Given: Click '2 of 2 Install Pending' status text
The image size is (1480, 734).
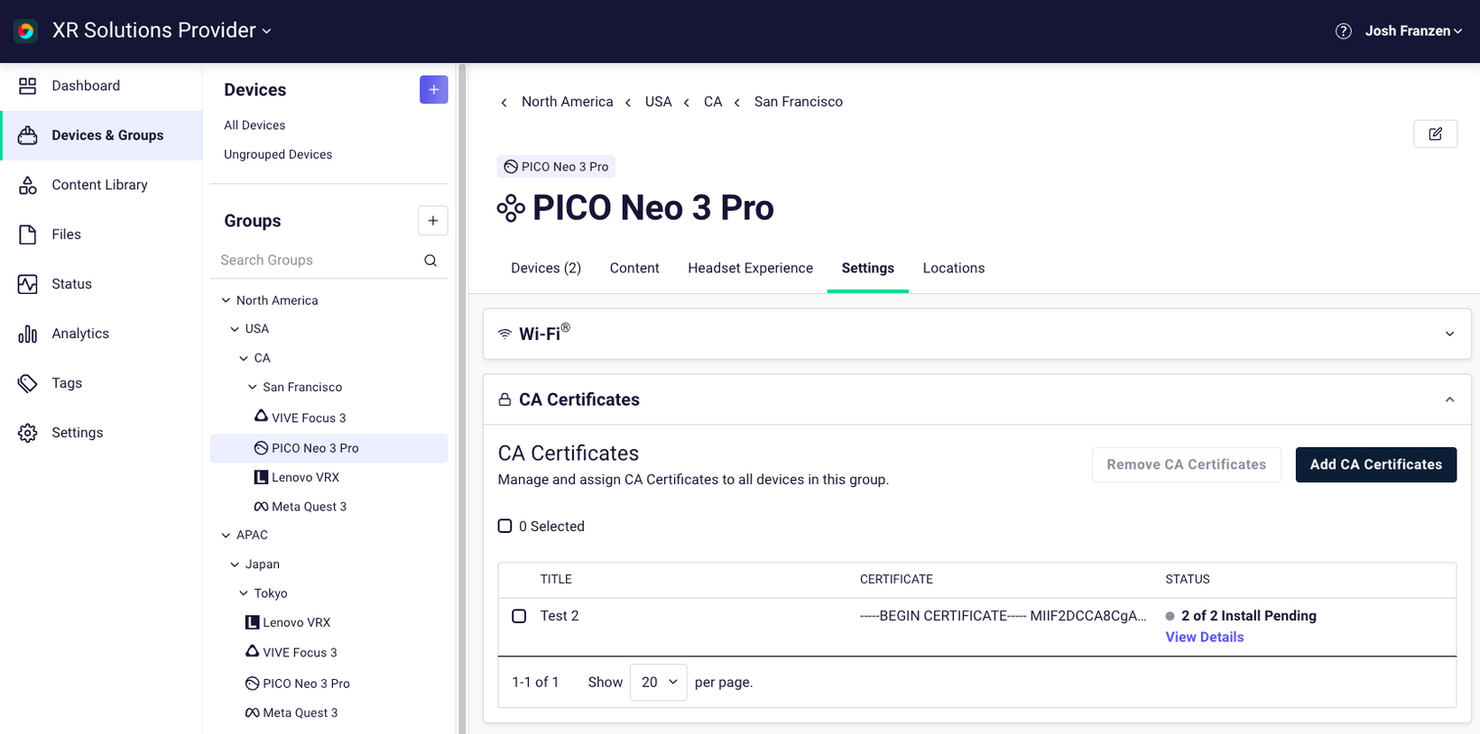Looking at the screenshot, I should tap(1248, 616).
